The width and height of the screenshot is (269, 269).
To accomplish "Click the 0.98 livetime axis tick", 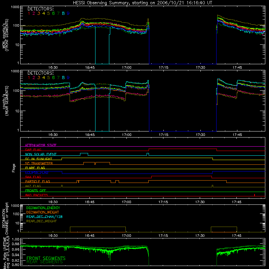I will click(x=15, y=244).
